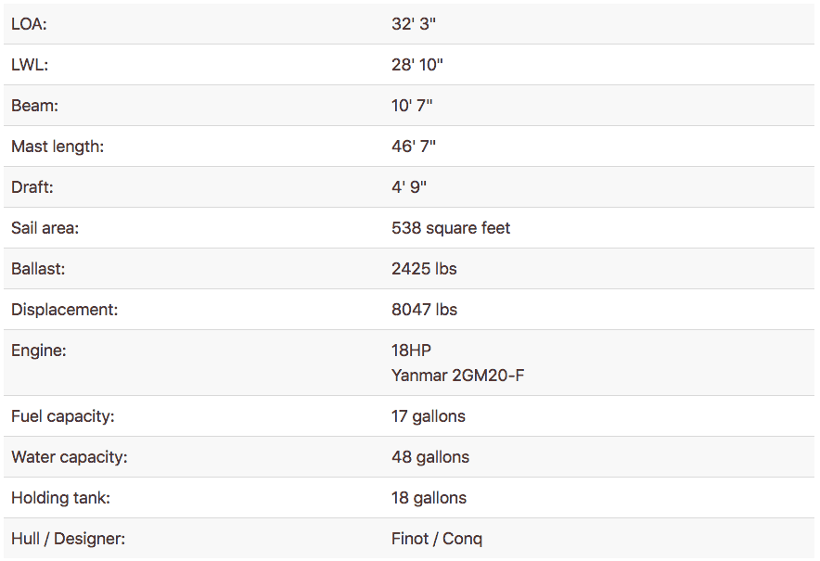This screenshot has width=820, height=561.
Task: Select the 538 square feet value
Action: coord(451,228)
